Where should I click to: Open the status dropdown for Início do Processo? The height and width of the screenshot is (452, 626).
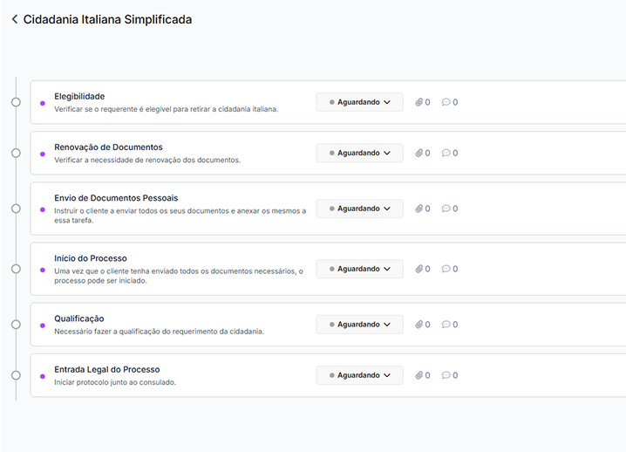359,269
